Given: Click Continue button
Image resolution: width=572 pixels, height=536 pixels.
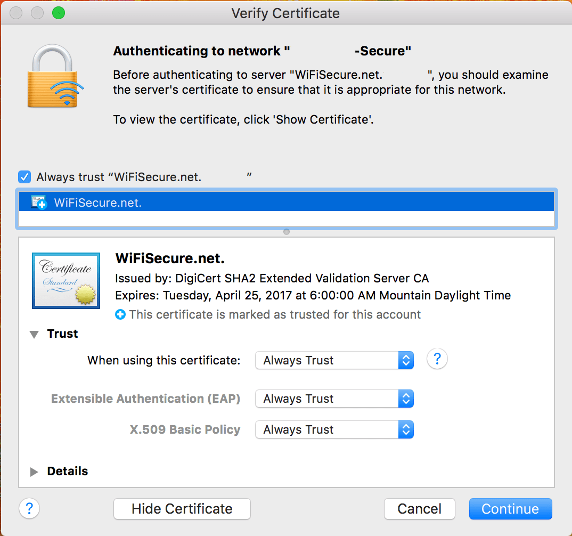Looking at the screenshot, I should [510, 509].
